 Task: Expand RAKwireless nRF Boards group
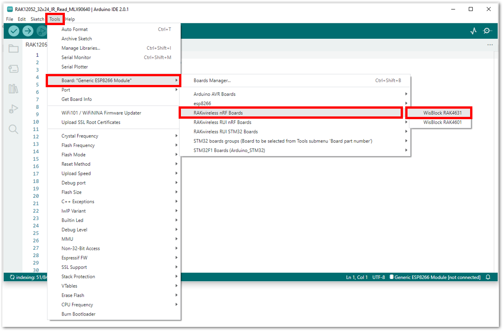291,113
